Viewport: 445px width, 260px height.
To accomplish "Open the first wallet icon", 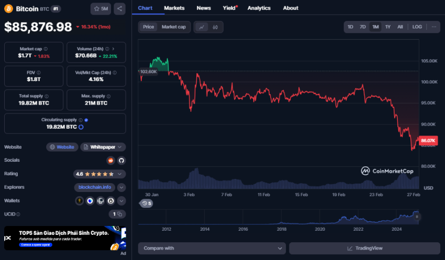I will [x=80, y=201].
